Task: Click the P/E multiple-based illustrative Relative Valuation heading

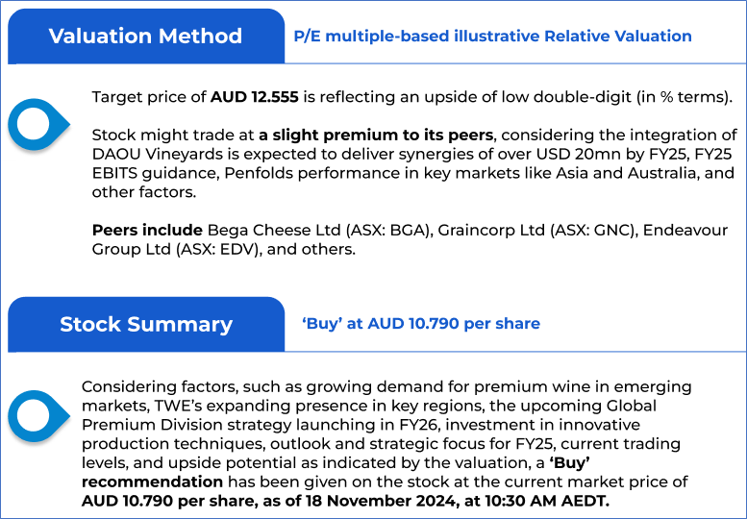Action: [492, 37]
